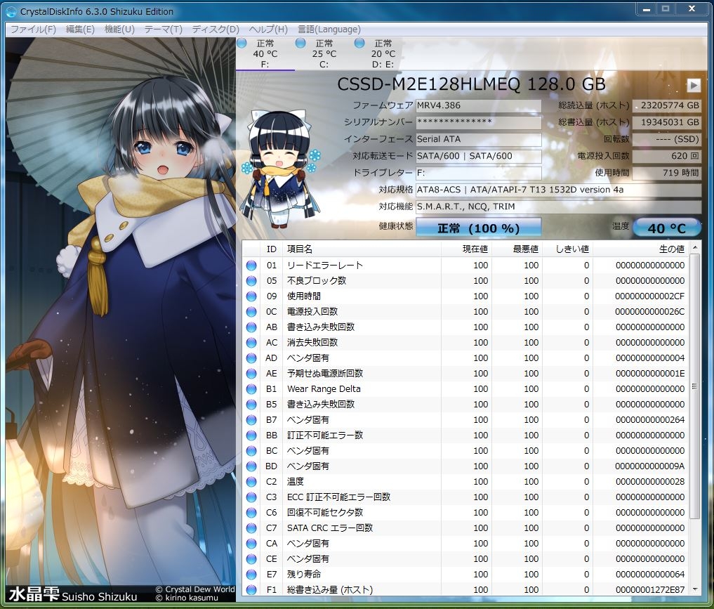714x609 pixels.
Task: Click the 正常 (100 %) health status button
Action: click(x=479, y=228)
